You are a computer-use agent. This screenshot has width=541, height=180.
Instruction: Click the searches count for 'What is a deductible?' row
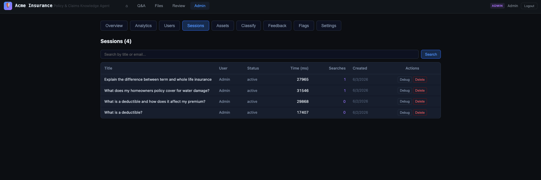(x=344, y=113)
